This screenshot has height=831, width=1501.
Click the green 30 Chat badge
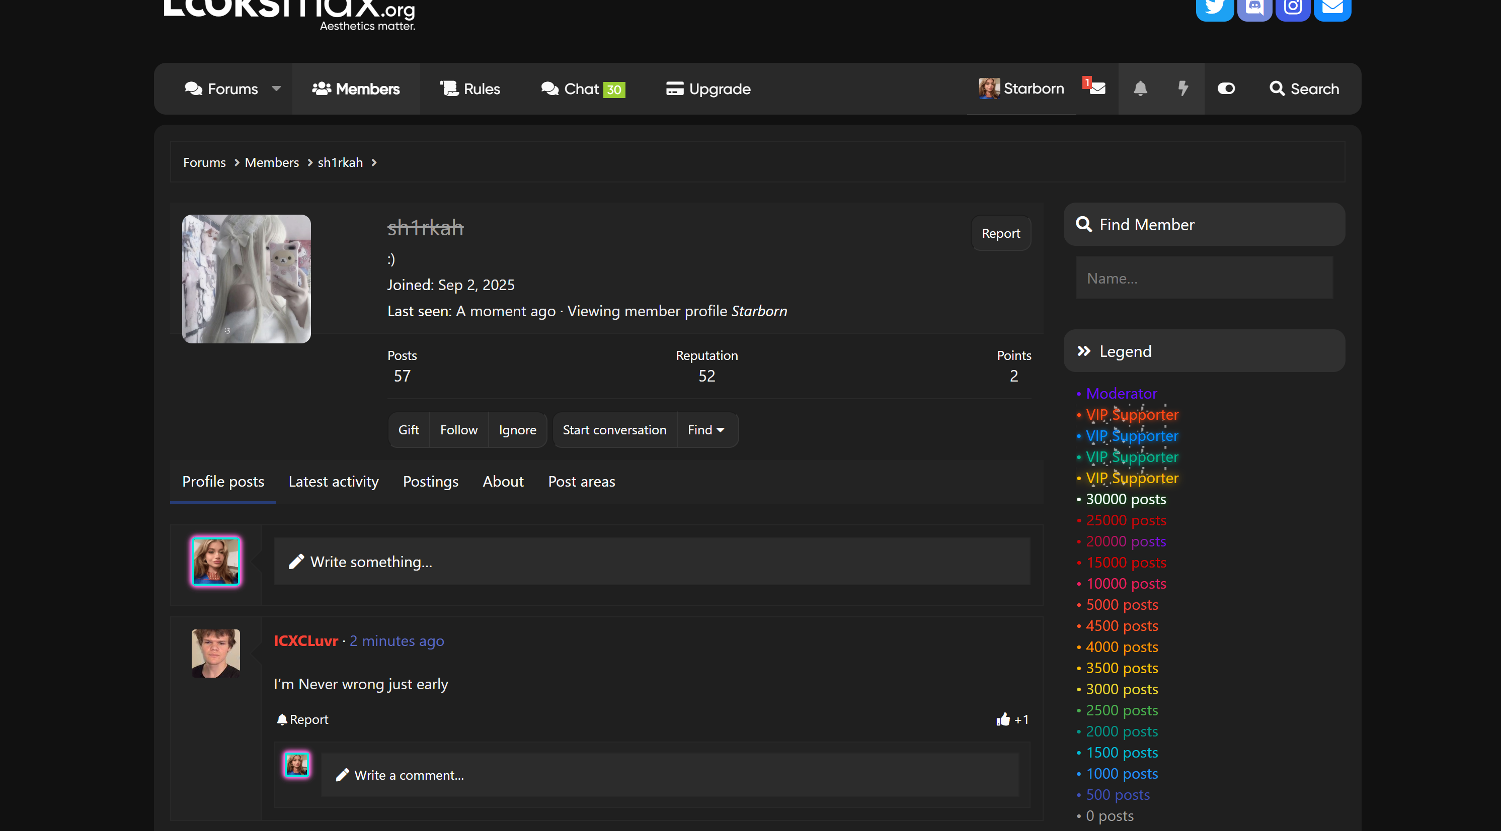click(614, 89)
